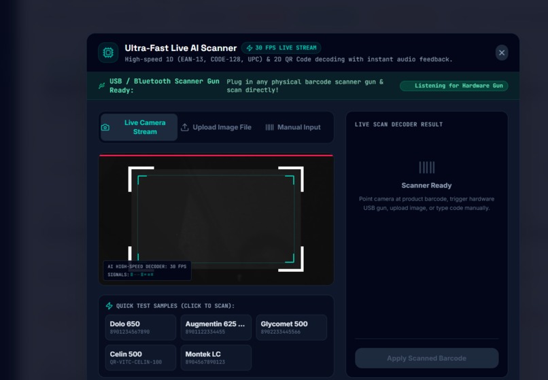Image resolution: width=548 pixels, height=380 pixels.
Task: Click the SIGNALS indicator in camera overlay
Action: 131,275
